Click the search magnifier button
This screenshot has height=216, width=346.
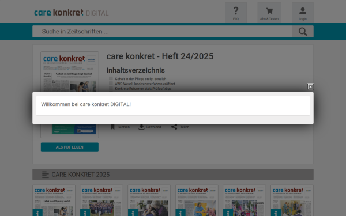coord(303,32)
